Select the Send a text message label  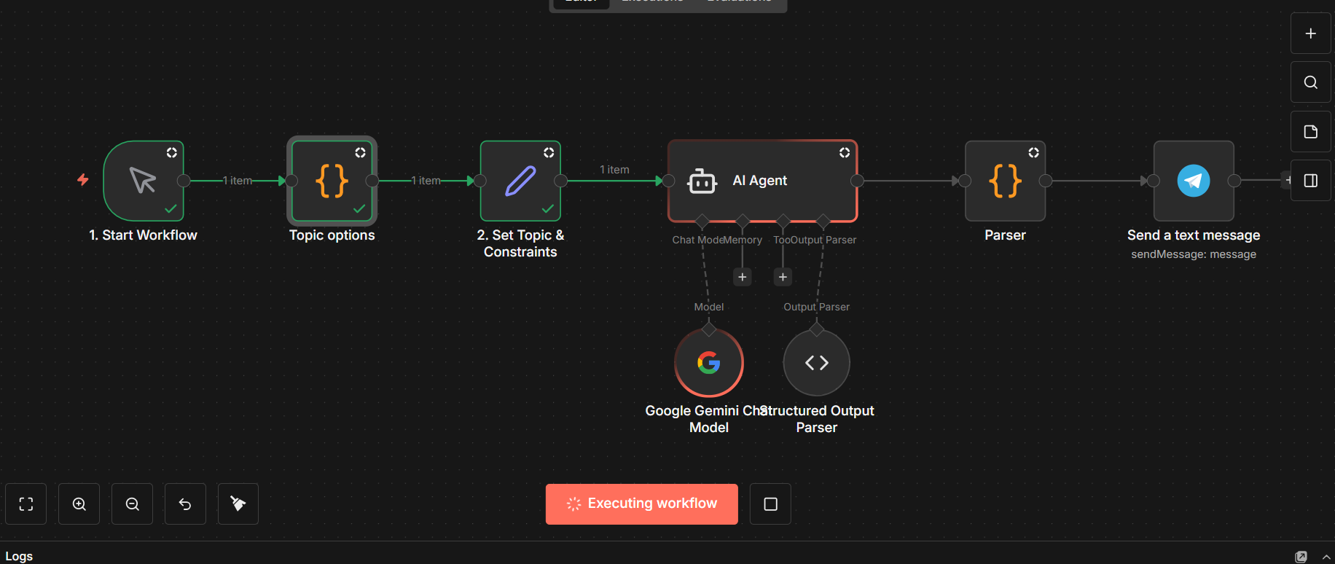pyautogui.click(x=1194, y=235)
